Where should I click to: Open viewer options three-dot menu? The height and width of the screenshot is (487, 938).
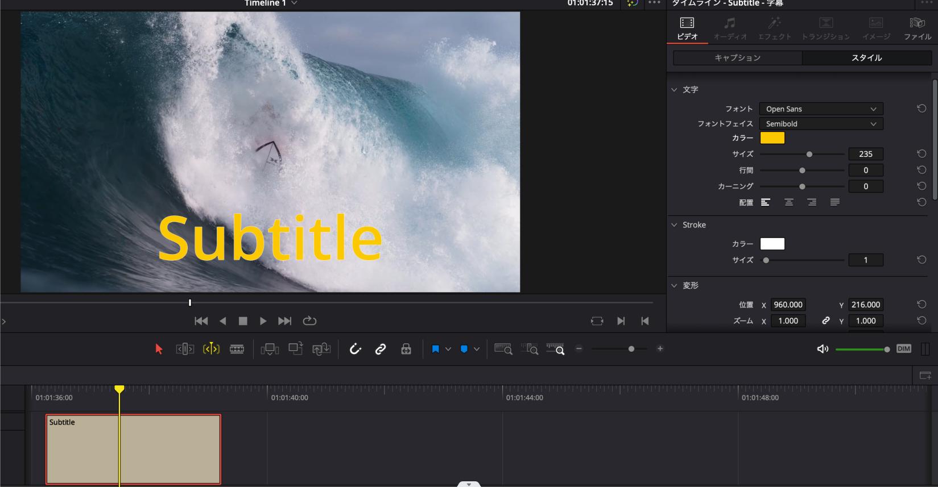tap(654, 3)
